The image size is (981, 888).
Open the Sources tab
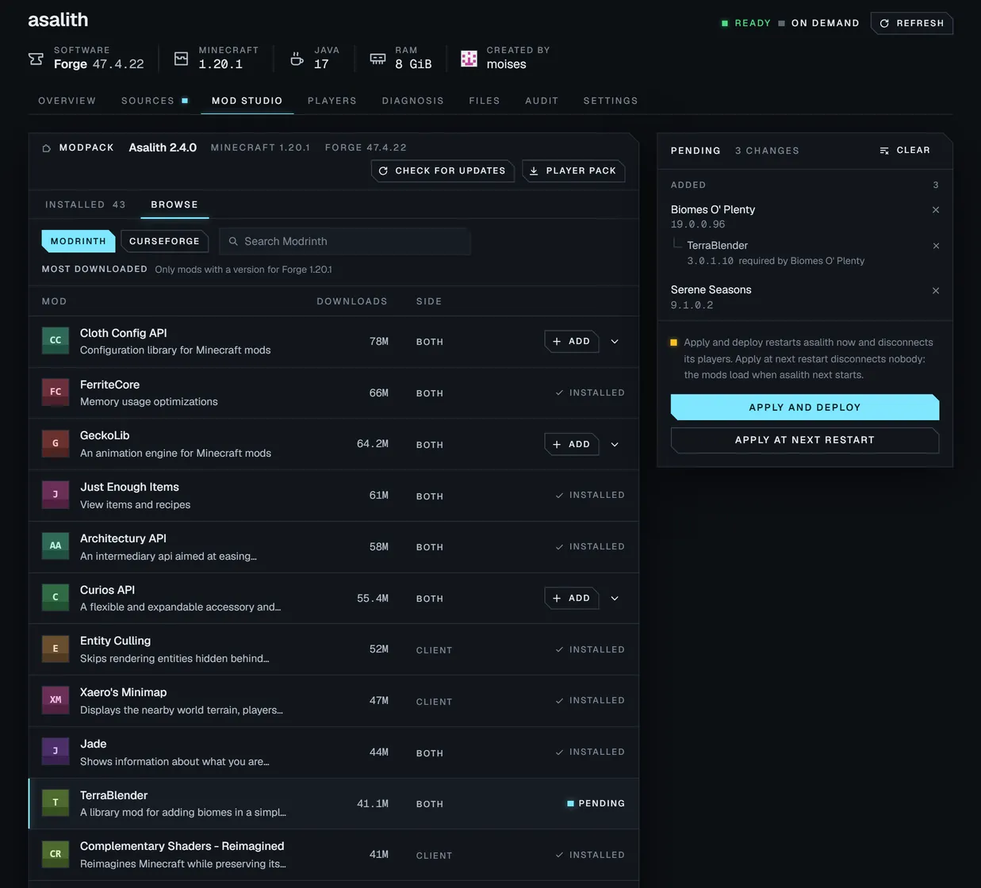coord(155,101)
